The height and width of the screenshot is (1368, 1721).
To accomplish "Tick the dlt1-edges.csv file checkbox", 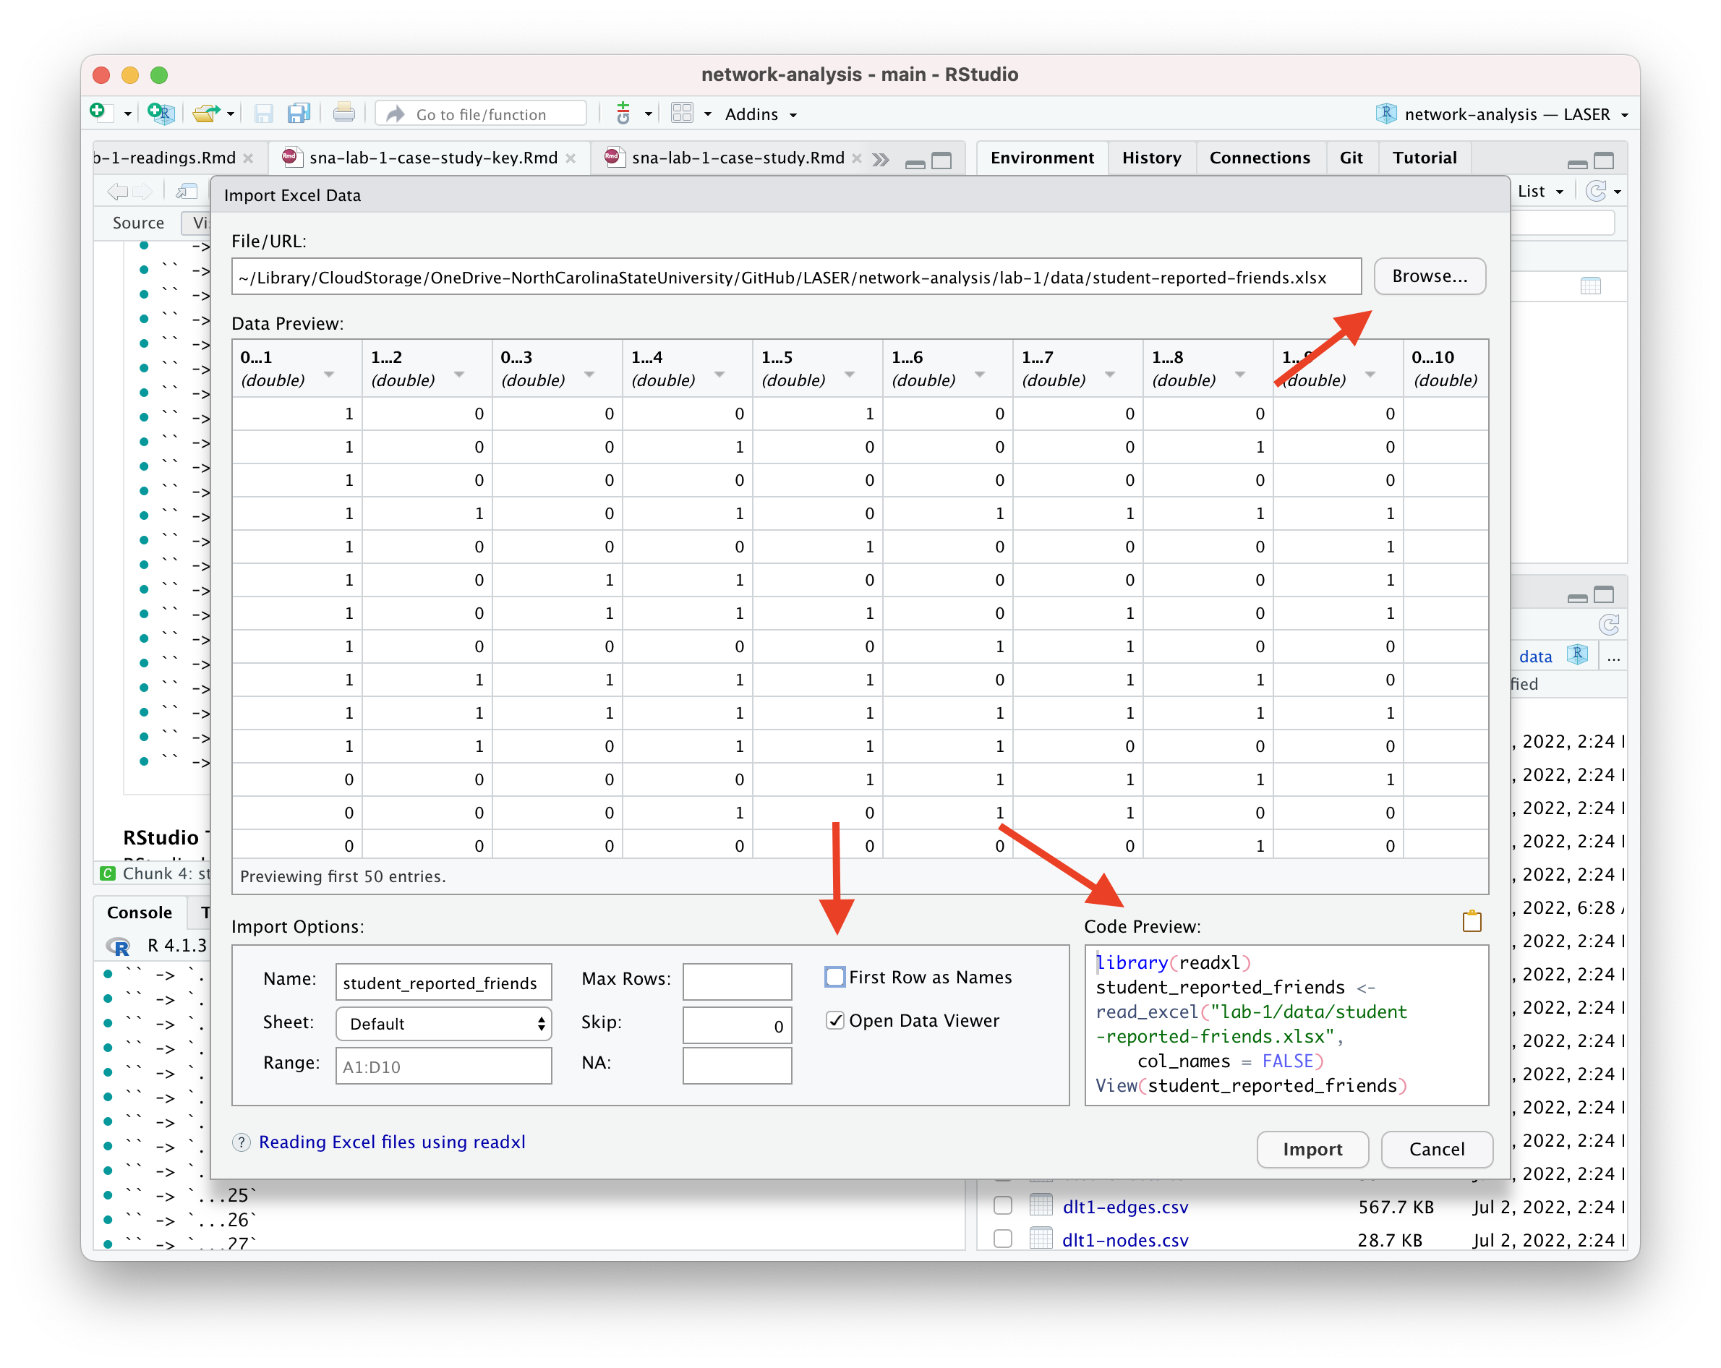I will pos(1002,1205).
